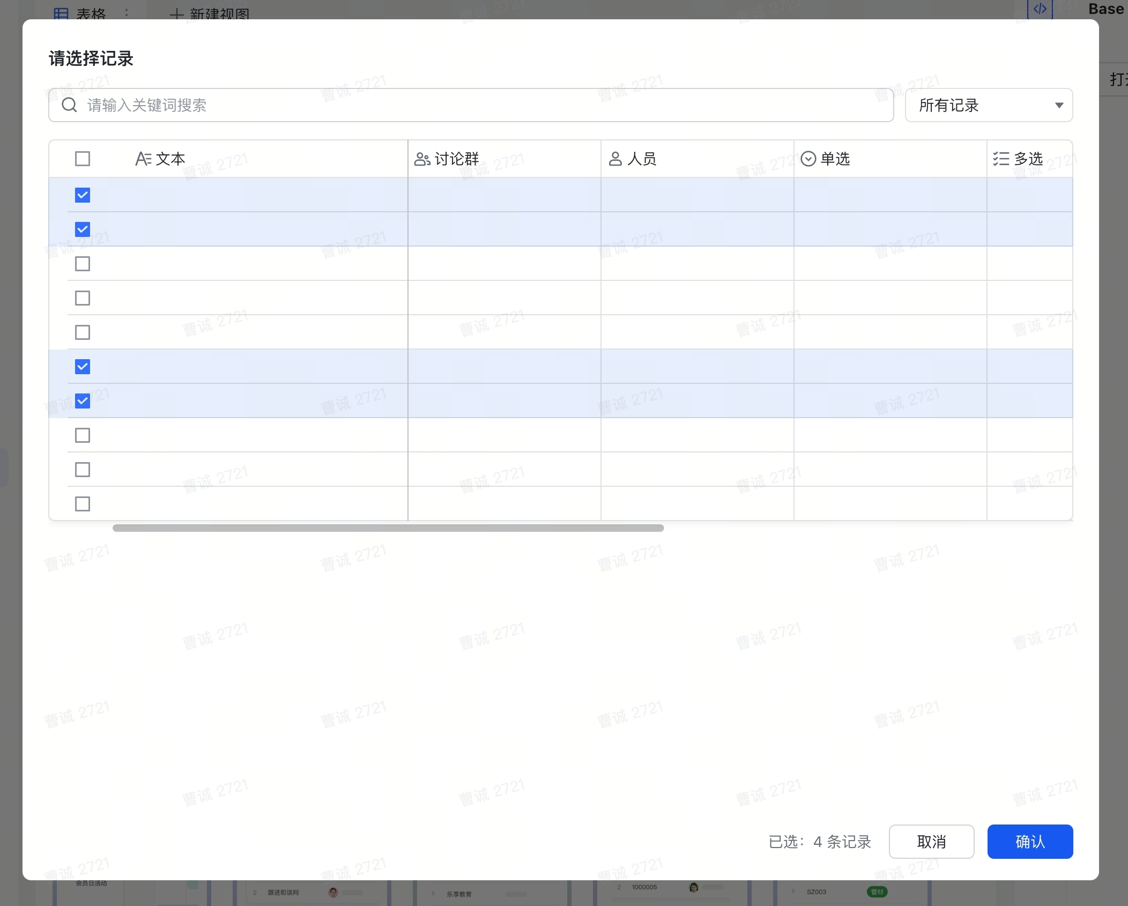Click the 多选 column header
1128x906 pixels.
pos(1030,159)
